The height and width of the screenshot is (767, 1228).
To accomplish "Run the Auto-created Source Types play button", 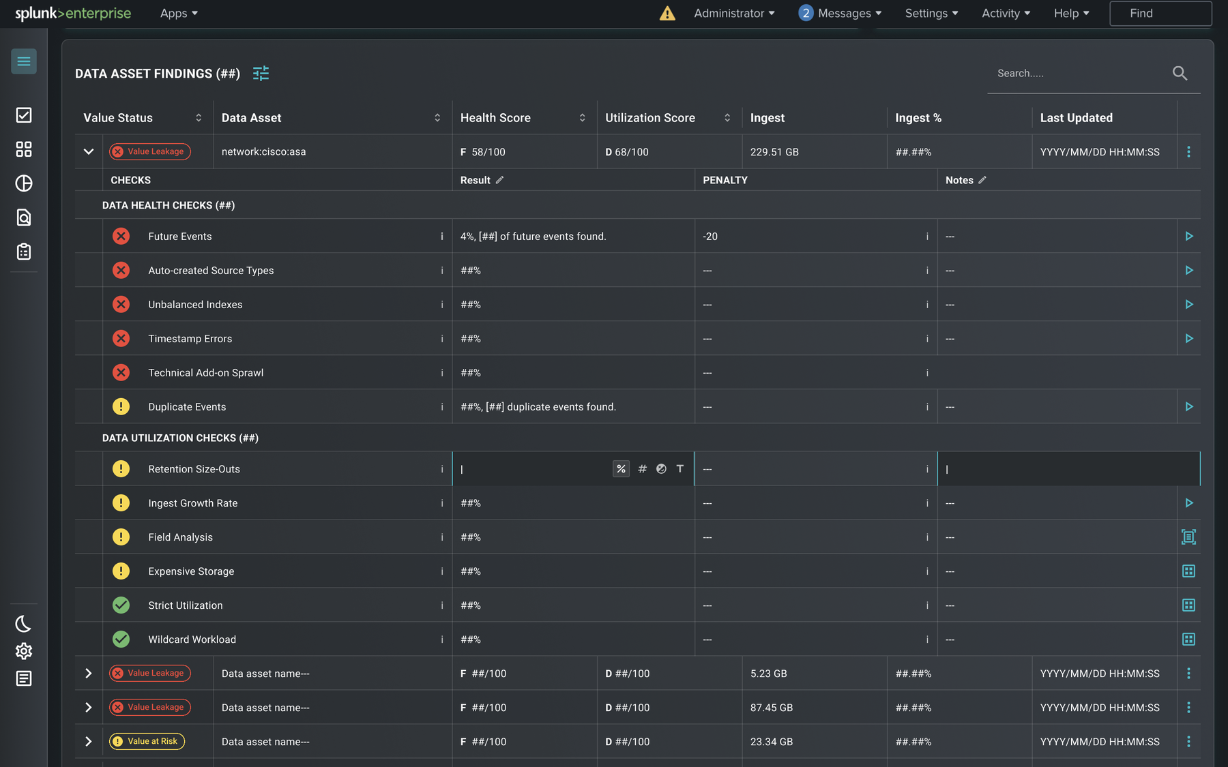I will 1189,270.
